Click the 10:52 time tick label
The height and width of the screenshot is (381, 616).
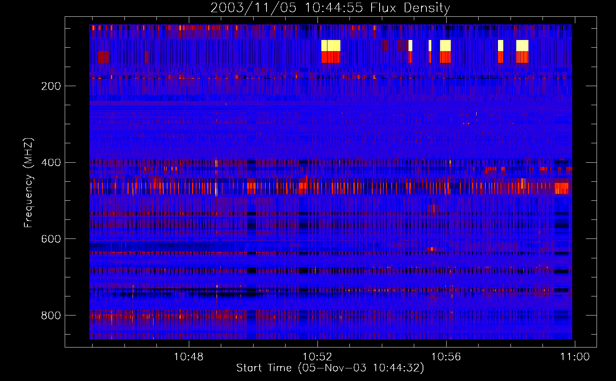coord(317,357)
